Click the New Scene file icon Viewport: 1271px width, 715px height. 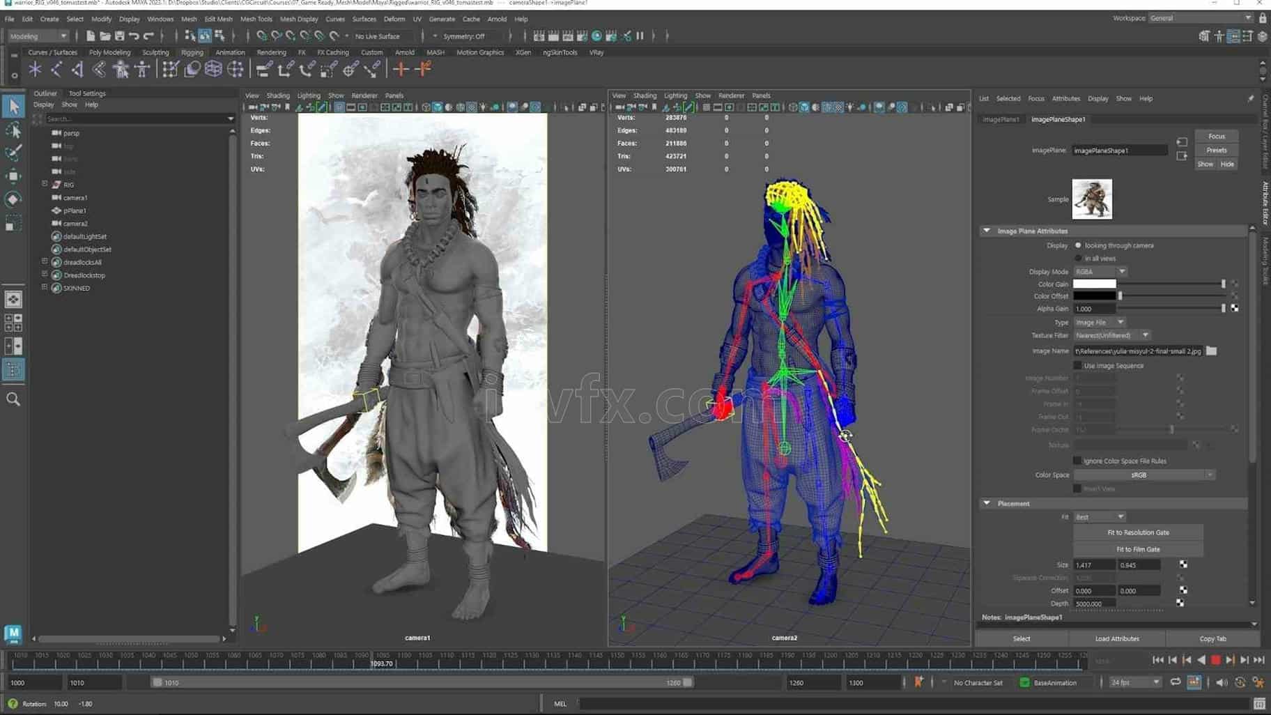point(91,36)
